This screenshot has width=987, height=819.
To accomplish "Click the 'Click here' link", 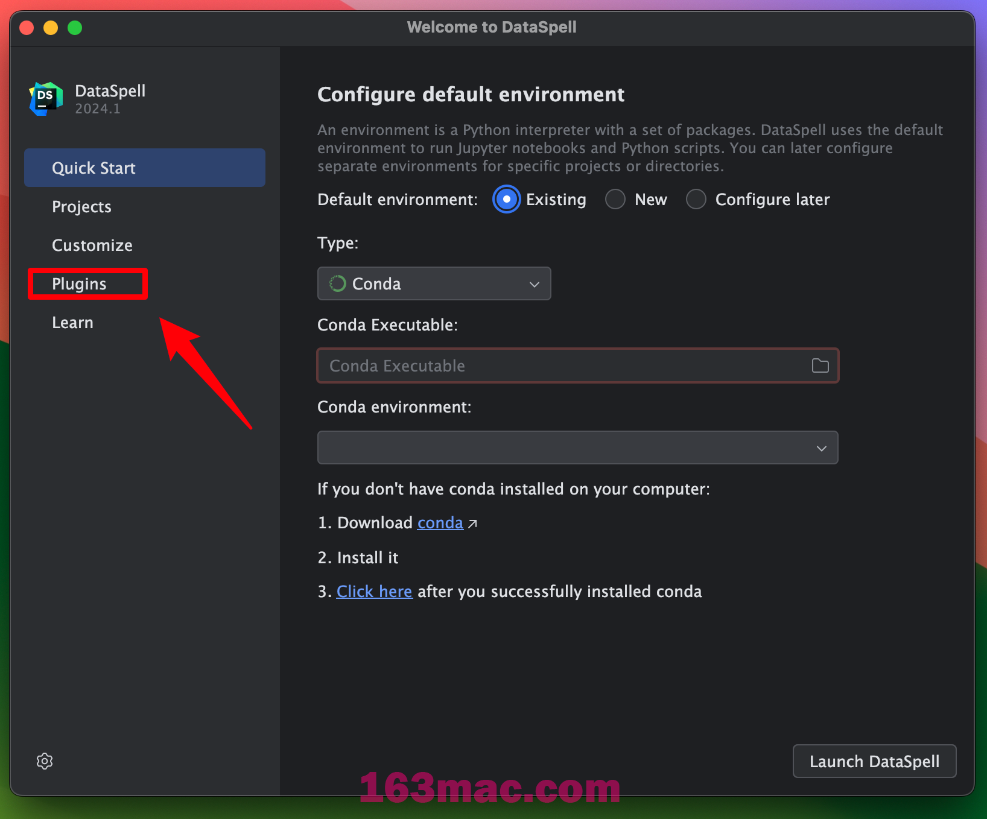I will point(374,591).
